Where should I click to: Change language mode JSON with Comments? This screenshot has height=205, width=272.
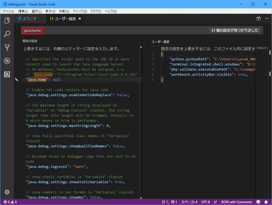pos(236,202)
